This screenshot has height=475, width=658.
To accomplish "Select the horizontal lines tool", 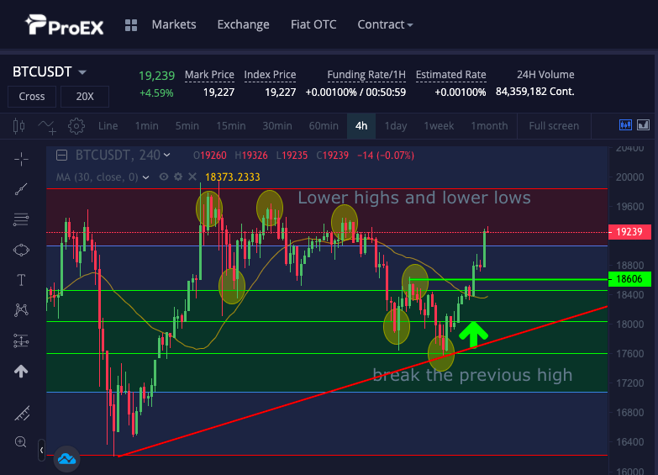I will point(21,219).
